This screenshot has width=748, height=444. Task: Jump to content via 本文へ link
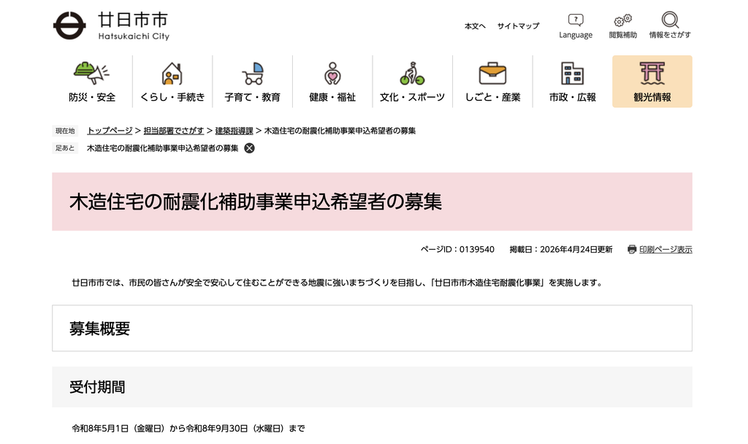475,26
